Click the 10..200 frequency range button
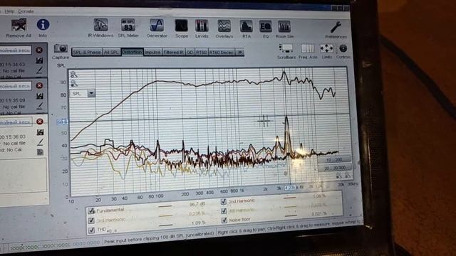Image resolution: width=456 pixels, height=256 pixels. (x=334, y=159)
